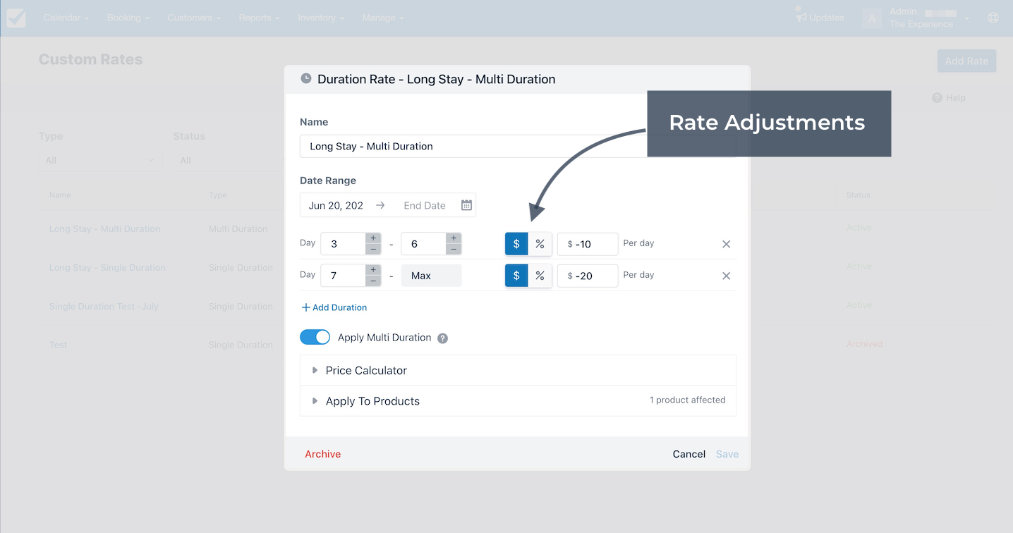Screen dimensions: 1013x533
Task: Open Single Duration Test -July rate row
Action: (104, 306)
